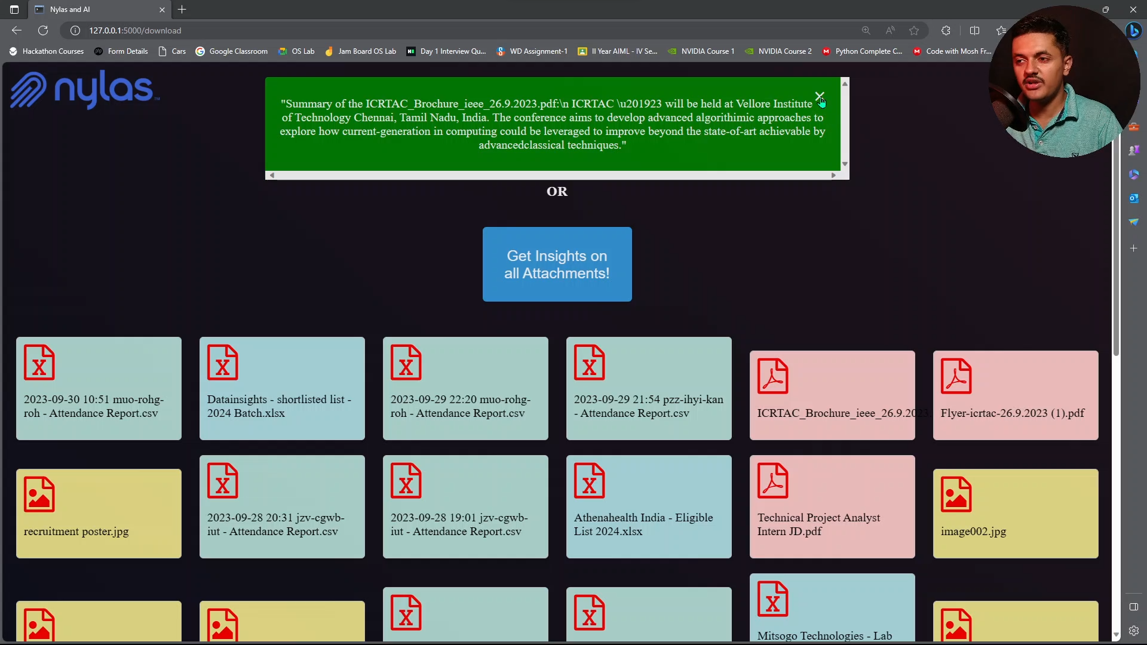The image size is (1147, 645).
Task: Click the image002.jpg picture icon
Action: (x=956, y=494)
